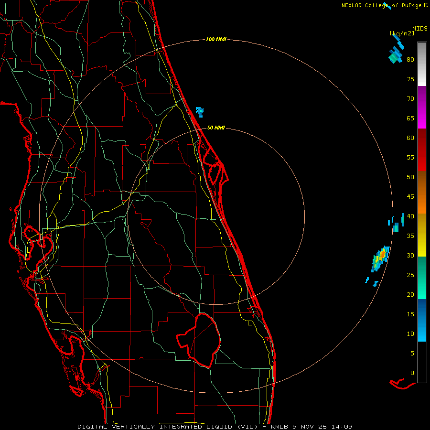The image size is (430, 430).
Task: Click the scale value 25
Action: tap(410, 275)
